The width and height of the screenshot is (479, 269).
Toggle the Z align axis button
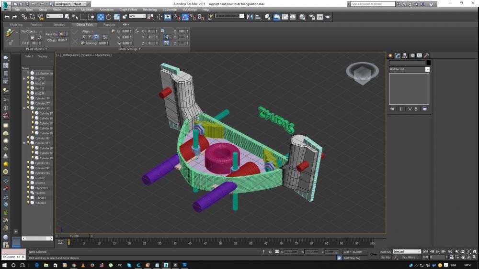(x=96, y=37)
